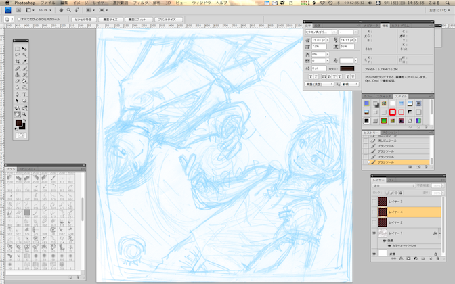Open the ウィンドウ menu
This screenshot has height=284, width=455.
(x=201, y=3)
